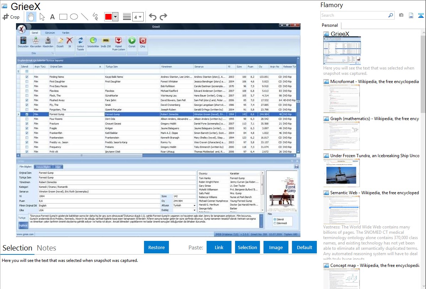Open the Graph (mathematics) snapshot thumbnail
Screen dimensions: 426x289
(341, 136)
